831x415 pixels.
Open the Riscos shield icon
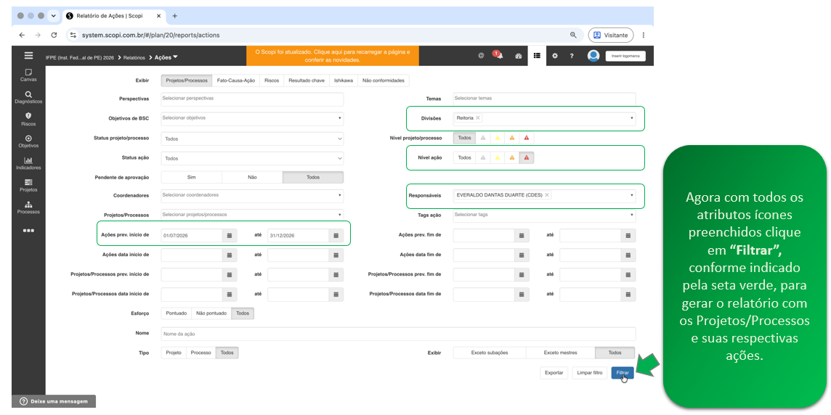tap(28, 119)
